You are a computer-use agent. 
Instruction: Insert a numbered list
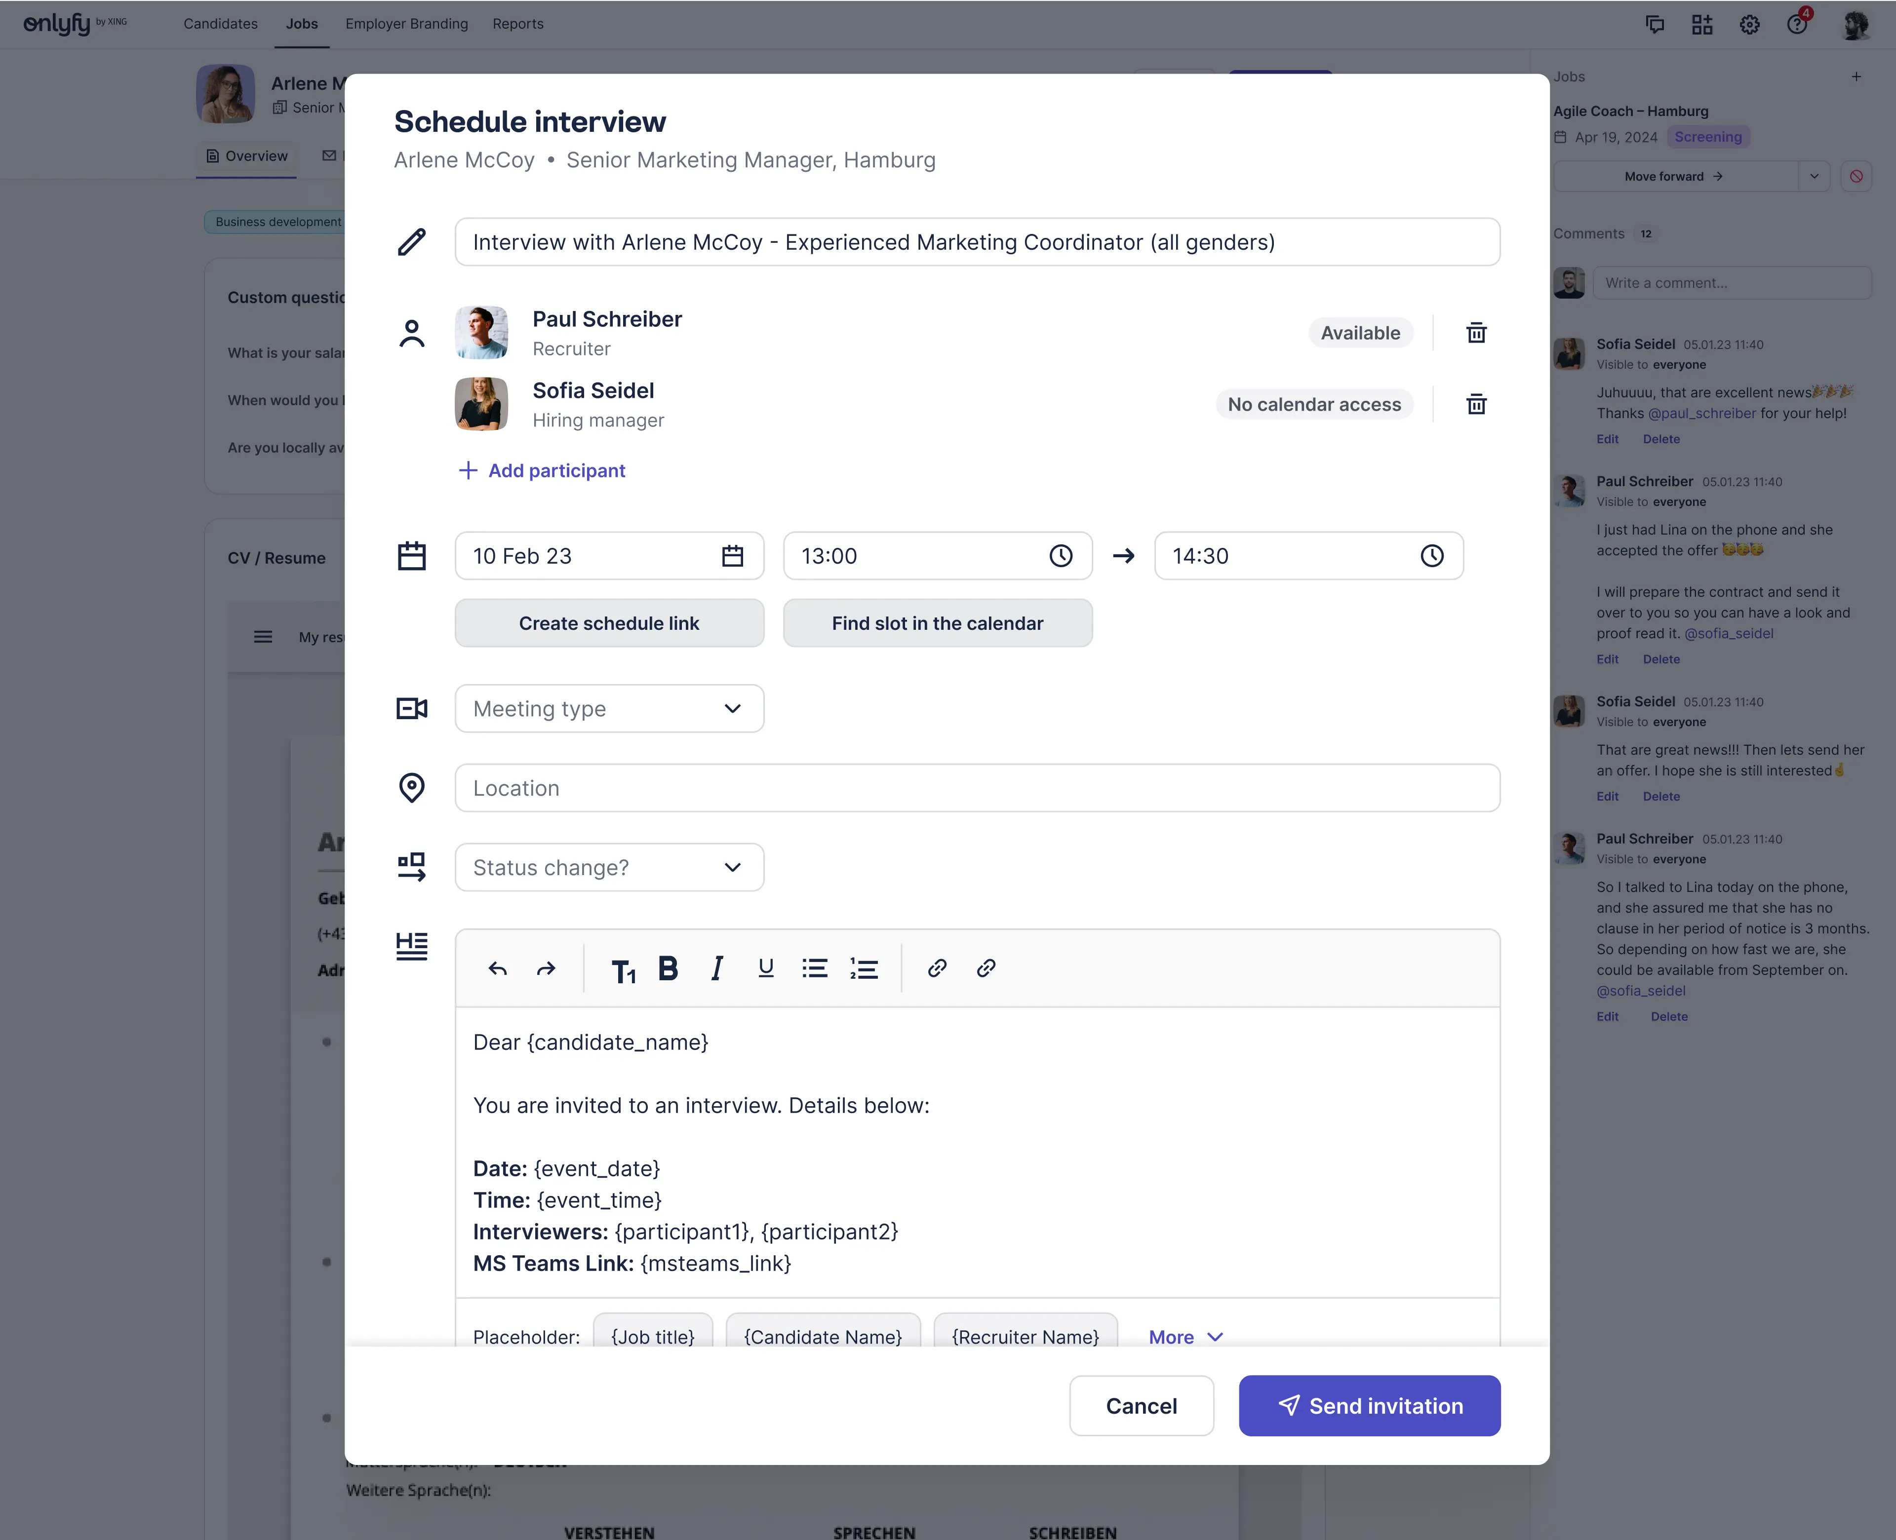tap(863, 969)
